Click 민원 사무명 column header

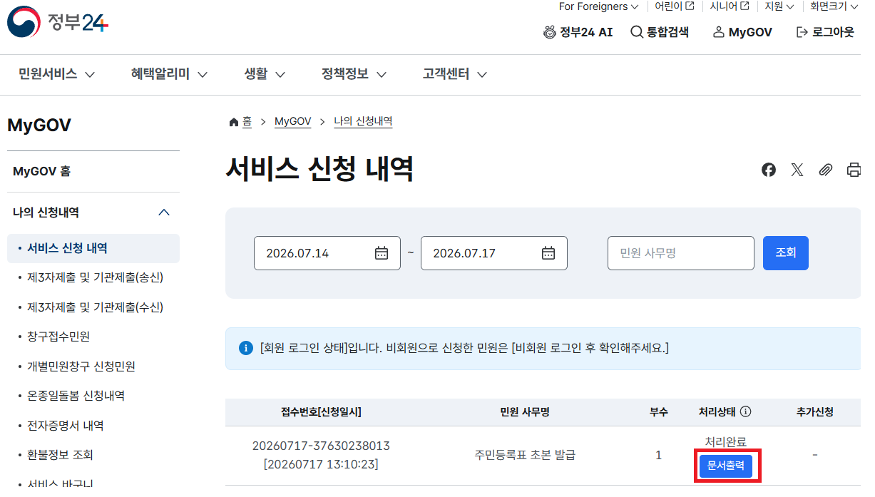525,412
